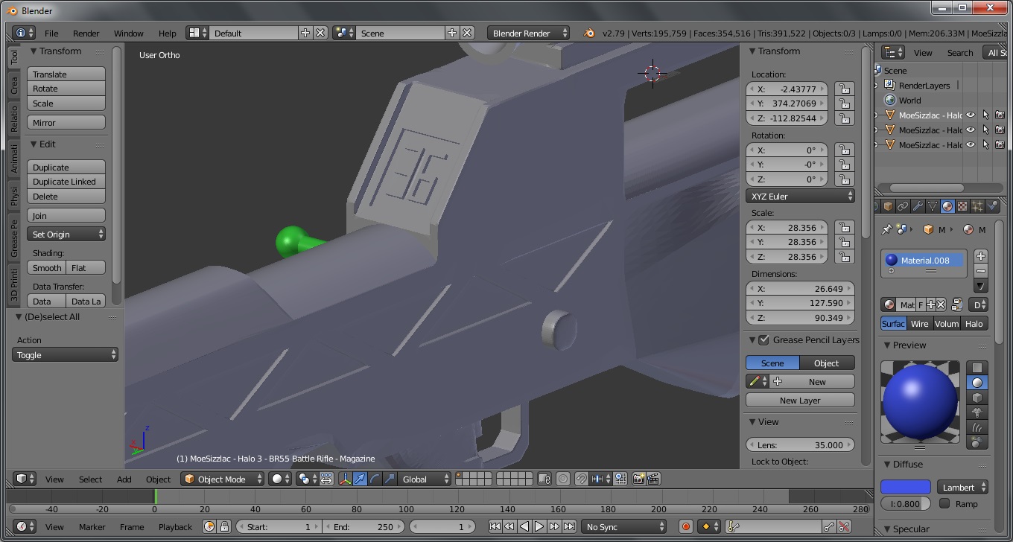Open the Lambert diffuse shader dropdown
1013x542 pixels.
pyautogui.click(x=962, y=488)
